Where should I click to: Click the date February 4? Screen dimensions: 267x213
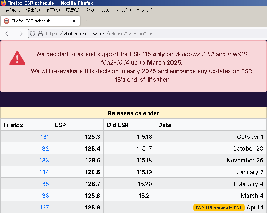[x=249, y=184]
